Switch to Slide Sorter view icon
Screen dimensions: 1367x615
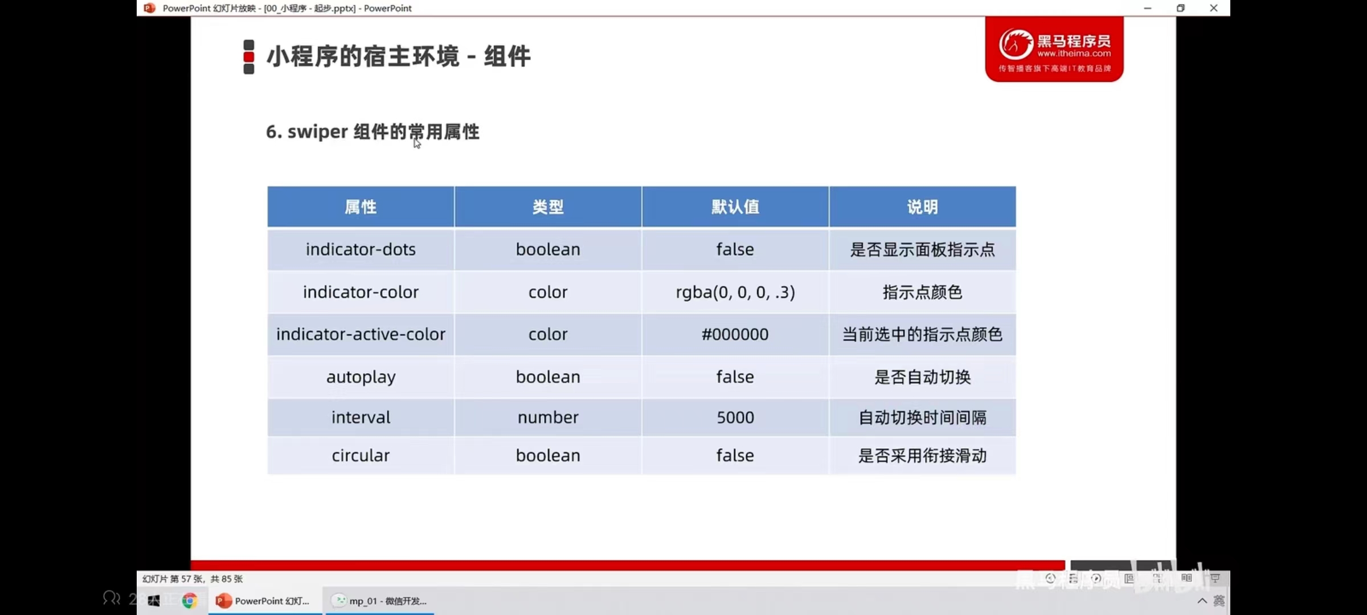click(1158, 579)
